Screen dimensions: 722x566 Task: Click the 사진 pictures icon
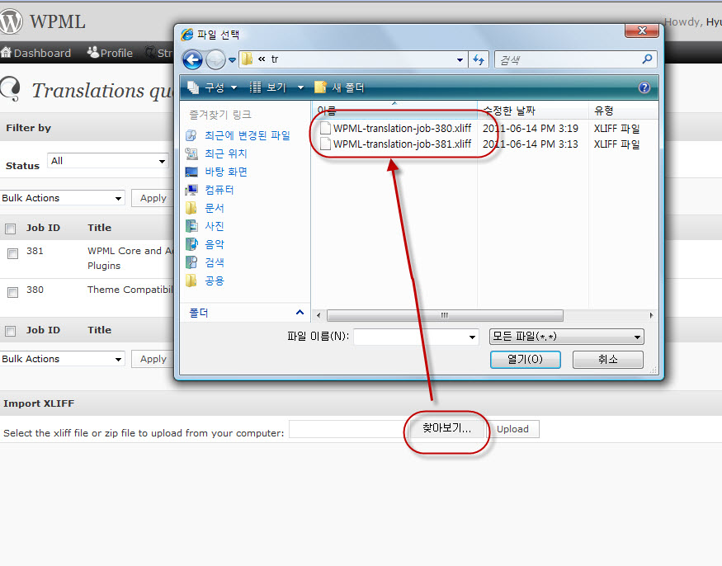point(191,226)
